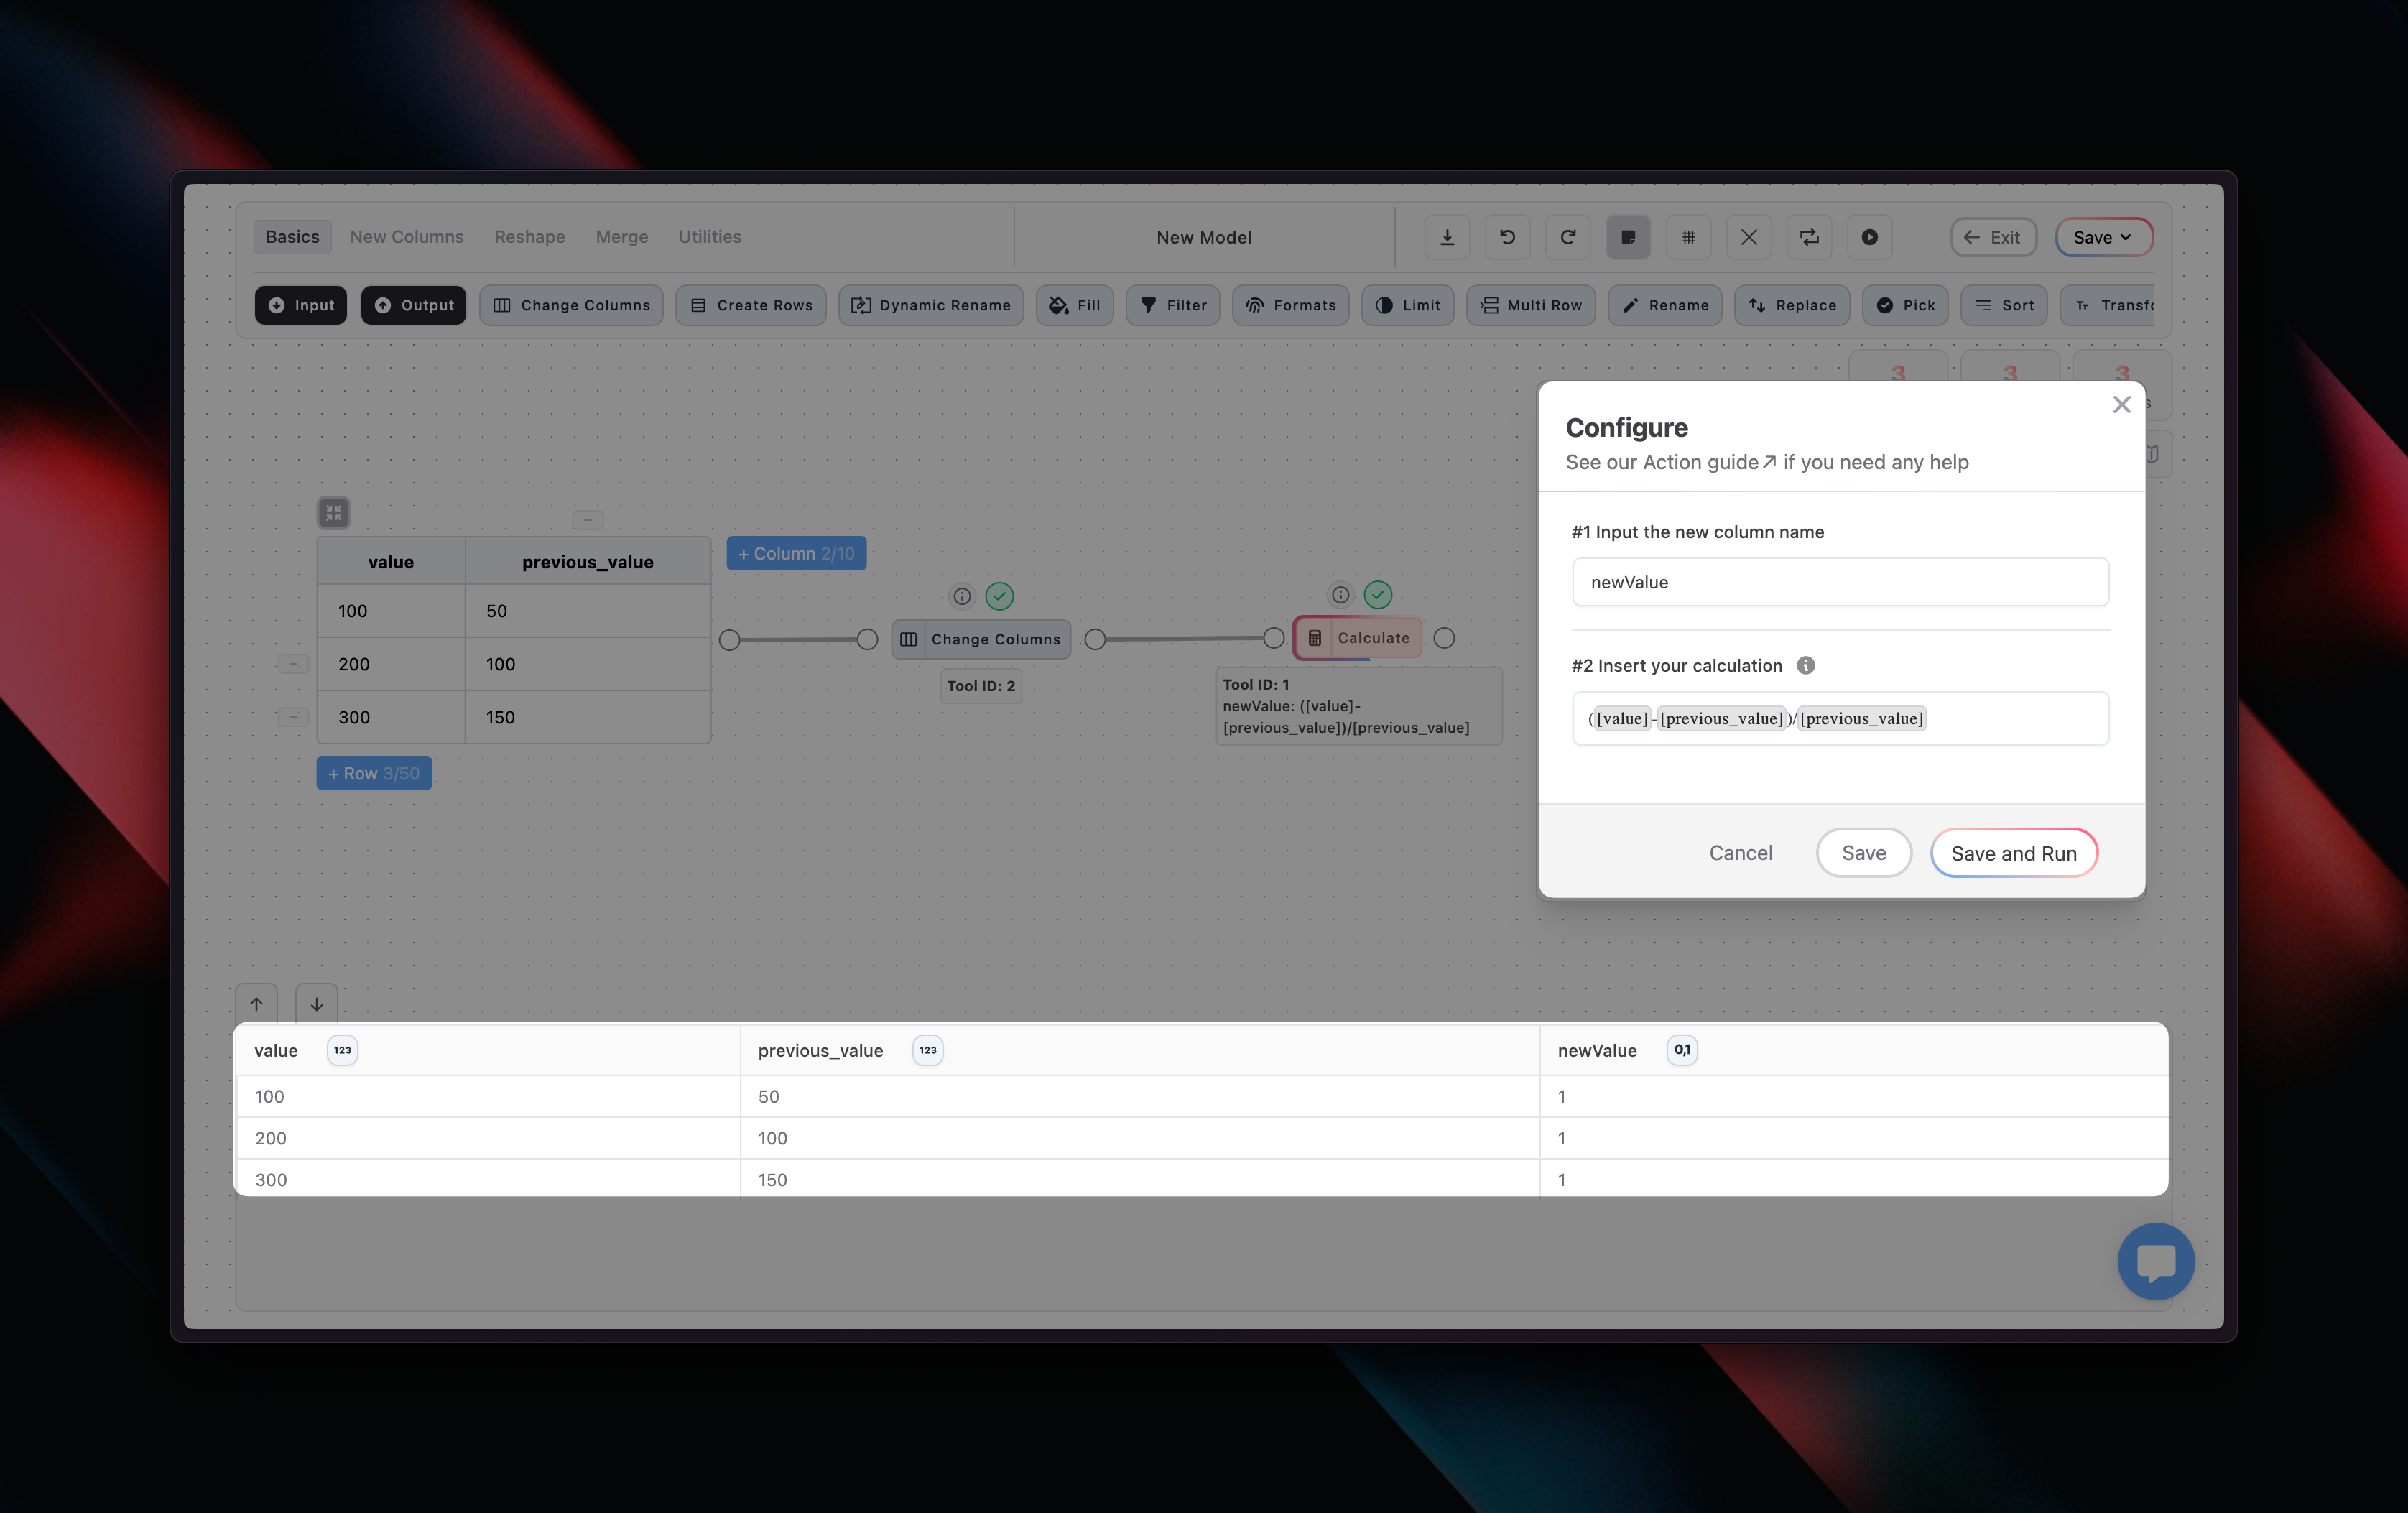2408x1513 pixels.
Task: Click the play/run model icon
Action: 1869,237
